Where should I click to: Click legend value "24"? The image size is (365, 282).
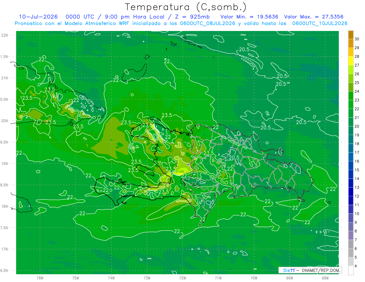[x=357, y=91]
